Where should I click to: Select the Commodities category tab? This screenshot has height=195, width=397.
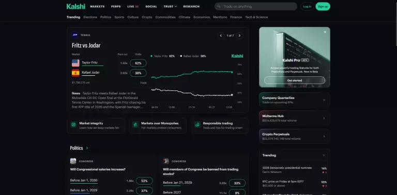click(165, 17)
